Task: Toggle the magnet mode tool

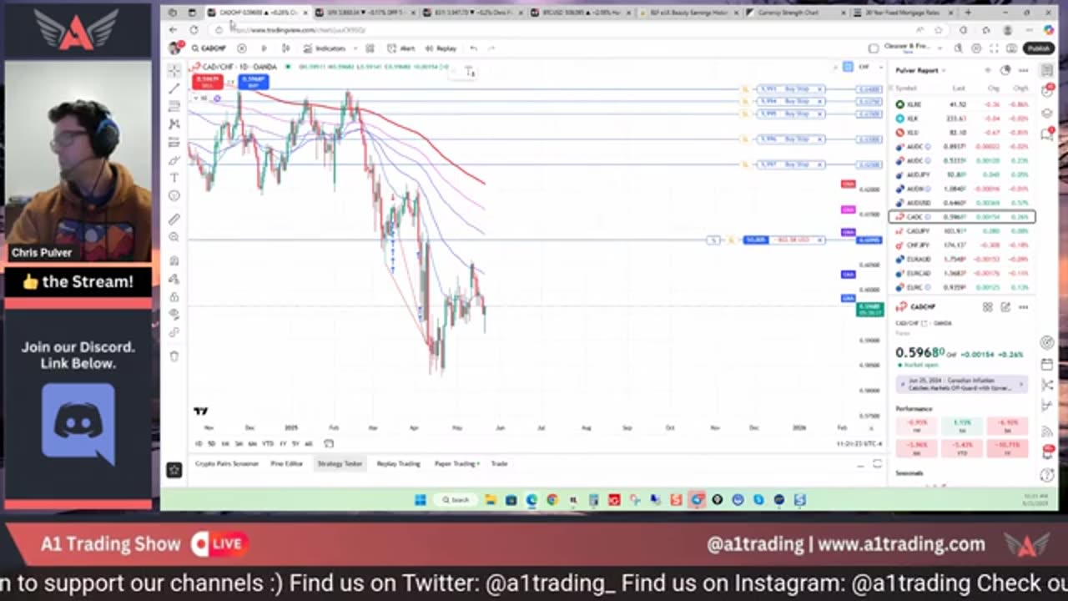Action: tap(174, 261)
